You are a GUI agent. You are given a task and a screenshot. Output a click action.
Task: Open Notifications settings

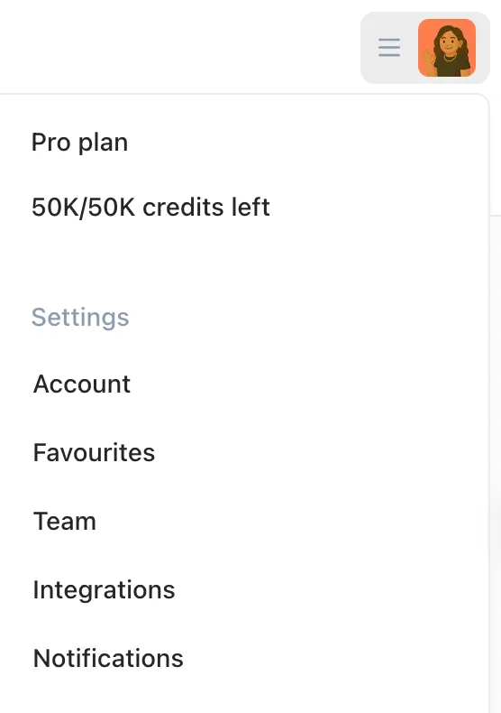pos(108,659)
